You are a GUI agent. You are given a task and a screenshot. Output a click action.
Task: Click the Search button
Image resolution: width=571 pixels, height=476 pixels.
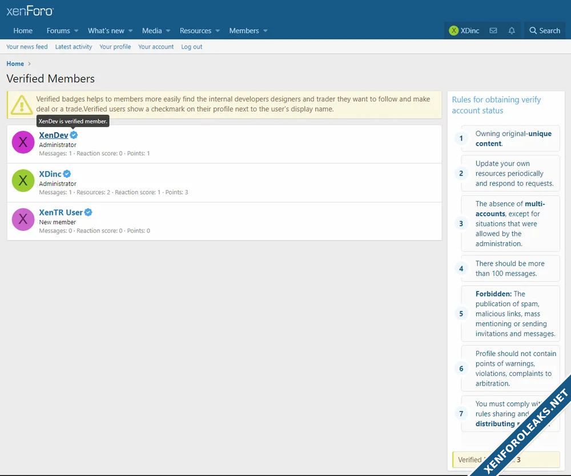pyautogui.click(x=544, y=31)
